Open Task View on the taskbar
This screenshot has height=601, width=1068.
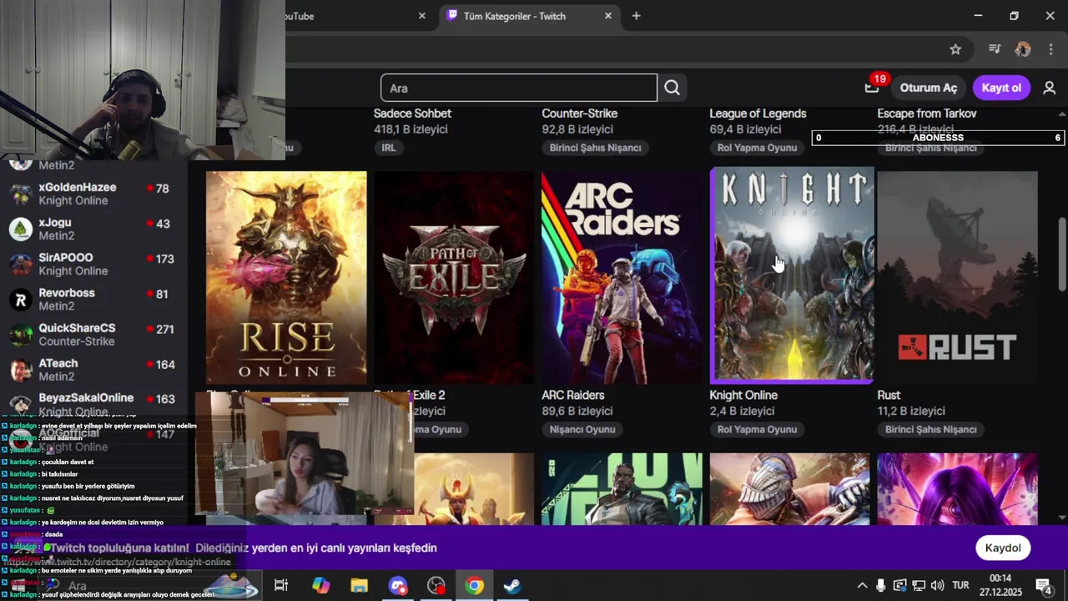tap(281, 585)
